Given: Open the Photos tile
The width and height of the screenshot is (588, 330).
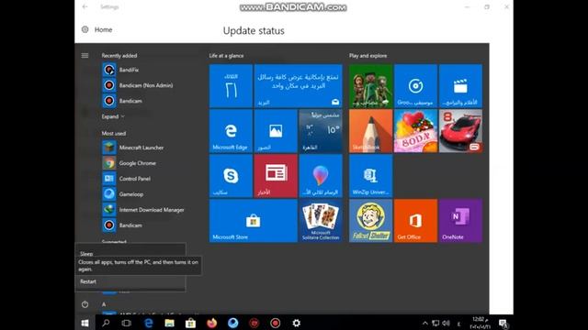Looking at the screenshot, I should click(x=276, y=131).
